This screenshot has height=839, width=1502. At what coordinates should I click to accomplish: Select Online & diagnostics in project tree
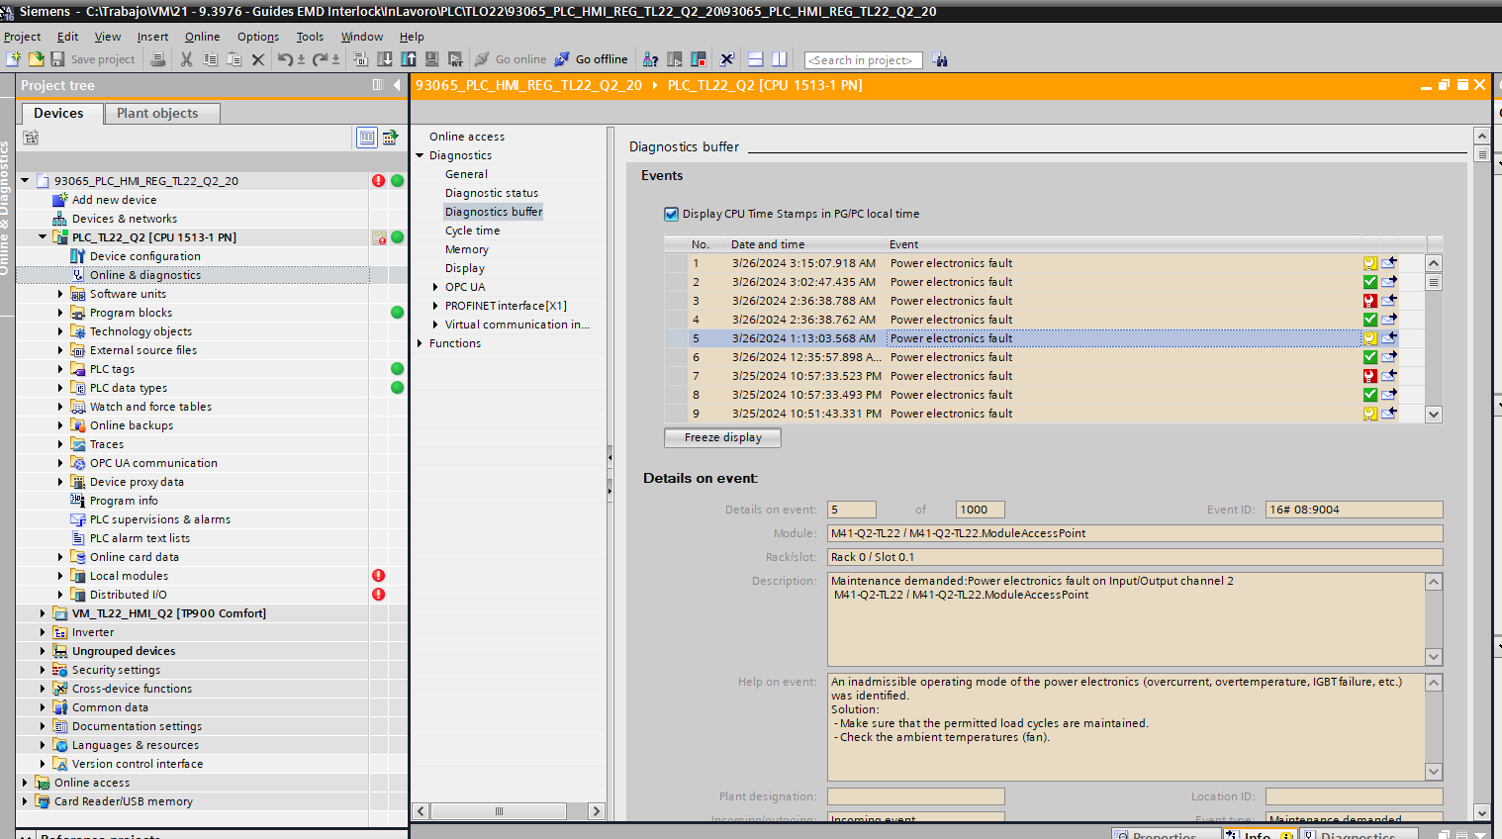pos(144,275)
